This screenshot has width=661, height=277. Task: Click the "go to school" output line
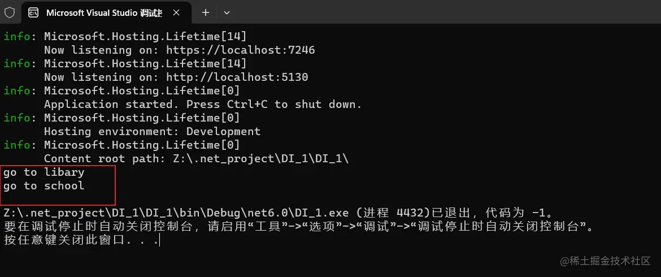tap(44, 185)
